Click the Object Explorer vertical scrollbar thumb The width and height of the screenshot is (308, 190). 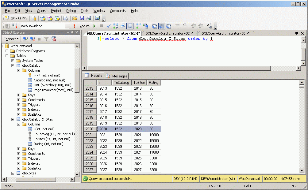(77, 81)
